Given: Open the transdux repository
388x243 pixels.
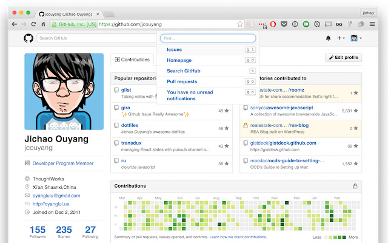Looking at the screenshot, I should [x=131, y=143].
